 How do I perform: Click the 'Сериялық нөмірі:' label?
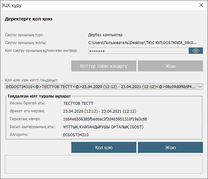[25, 119]
